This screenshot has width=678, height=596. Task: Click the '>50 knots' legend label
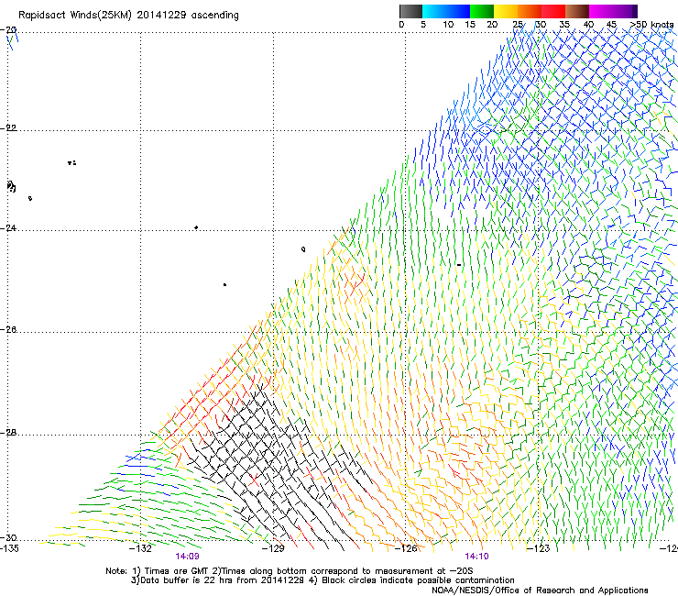pos(651,25)
